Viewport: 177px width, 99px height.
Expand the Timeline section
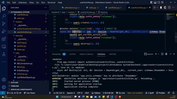point(15,86)
